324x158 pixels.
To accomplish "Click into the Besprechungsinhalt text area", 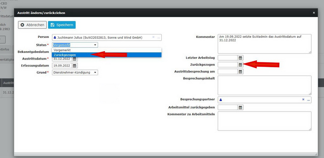I will coord(265,85).
